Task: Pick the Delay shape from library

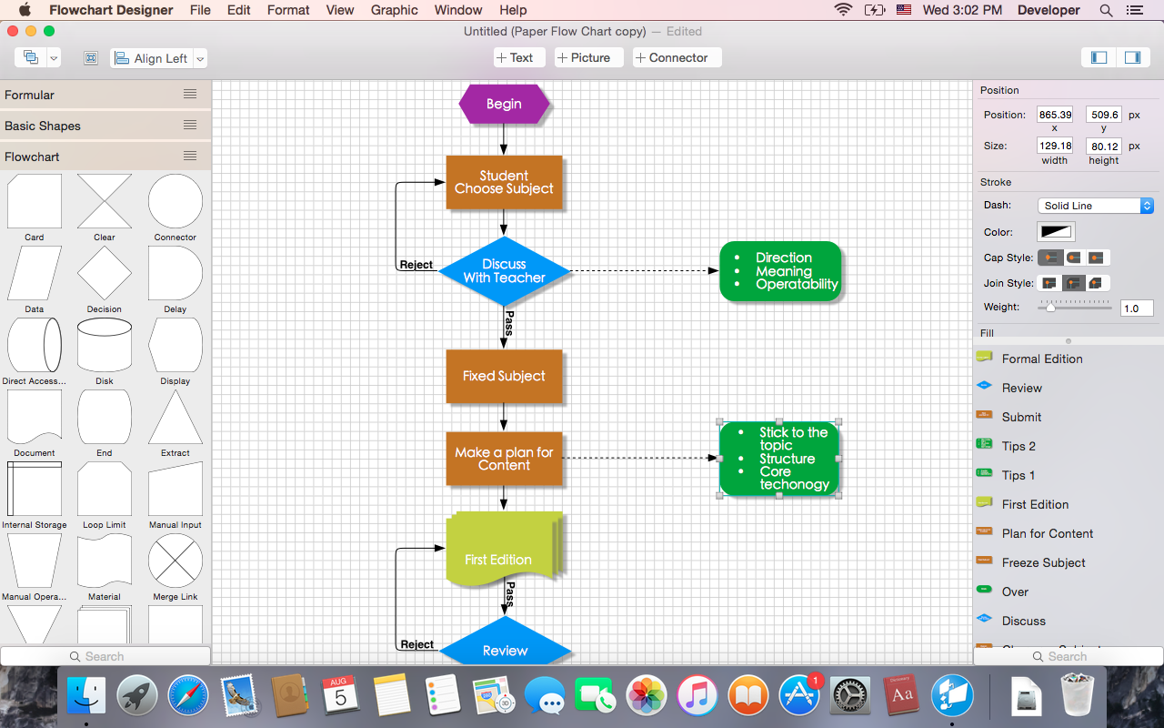Action: tap(176, 273)
